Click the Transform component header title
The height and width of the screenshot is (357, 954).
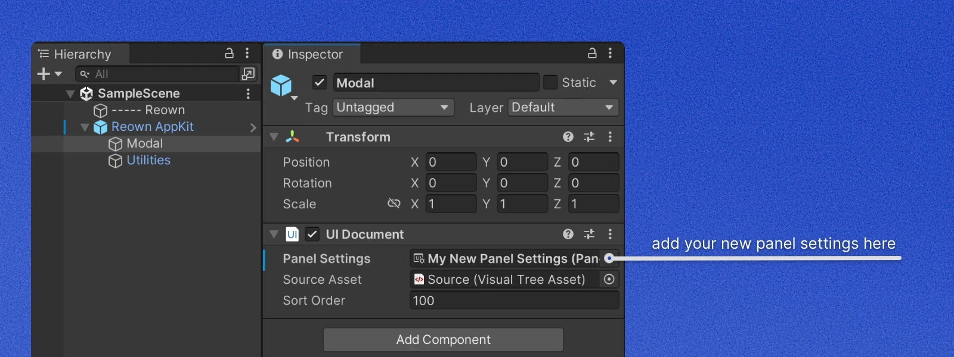tap(358, 137)
